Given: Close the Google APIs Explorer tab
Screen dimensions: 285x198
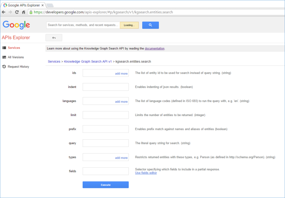Looking at the screenshot, I should pos(42,5).
